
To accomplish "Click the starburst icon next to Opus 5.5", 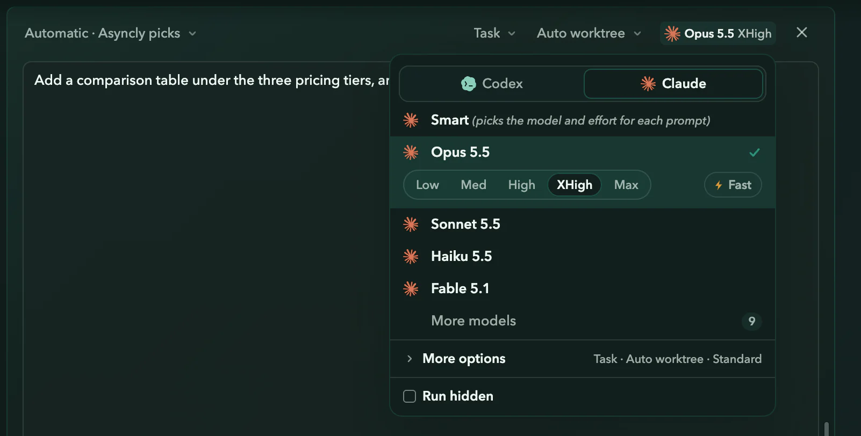I will coord(411,152).
